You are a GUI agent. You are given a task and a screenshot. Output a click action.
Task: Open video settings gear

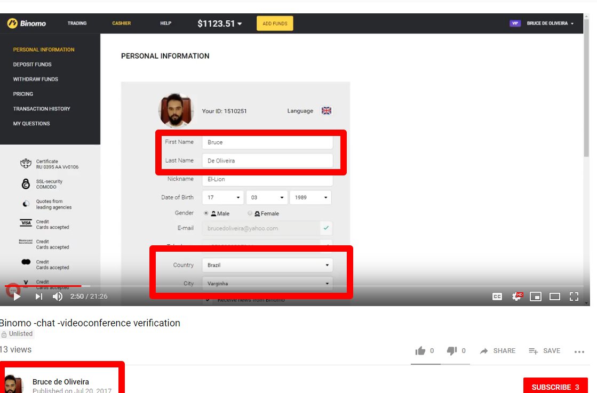pyautogui.click(x=516, y=296)
